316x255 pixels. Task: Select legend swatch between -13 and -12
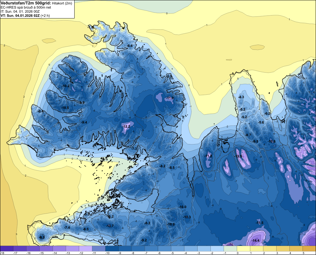[x=72, y=249]
